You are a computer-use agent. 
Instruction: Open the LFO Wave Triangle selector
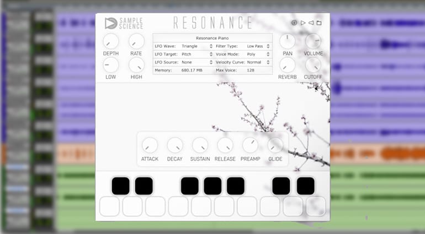[x=197, y=46]
